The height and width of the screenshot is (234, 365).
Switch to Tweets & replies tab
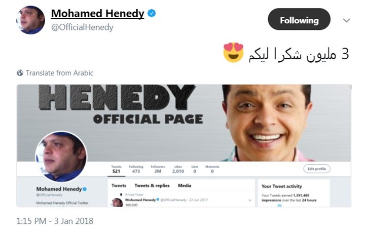click(152, 185)
